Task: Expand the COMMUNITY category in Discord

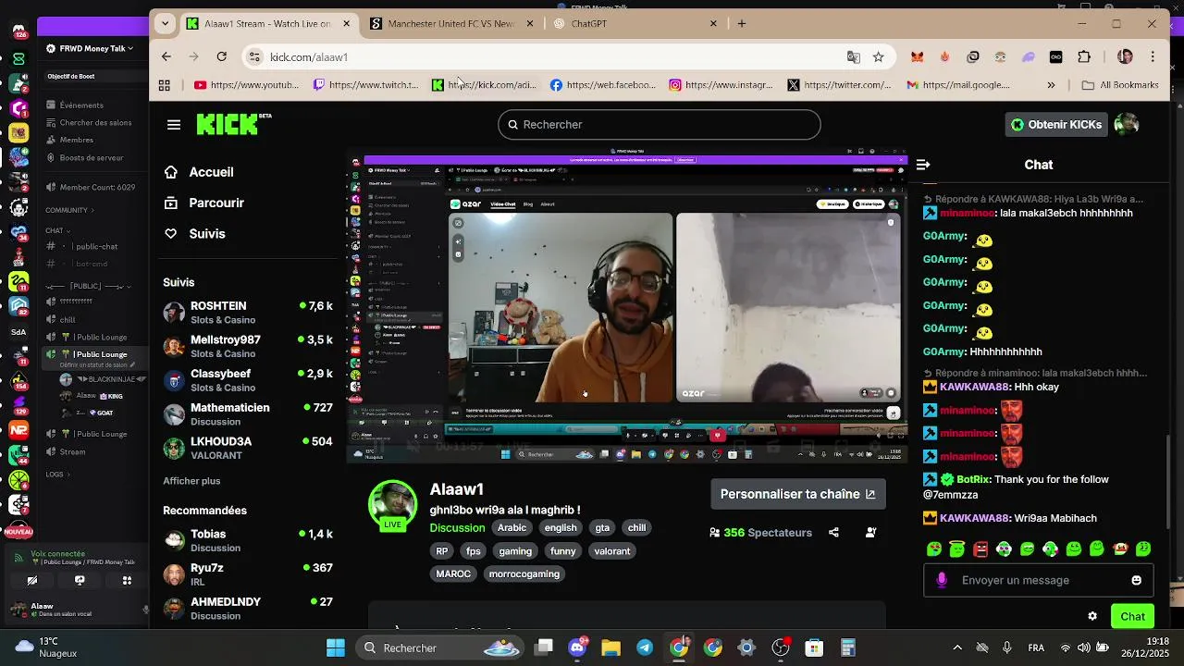Action: click(x=69, y=210)
